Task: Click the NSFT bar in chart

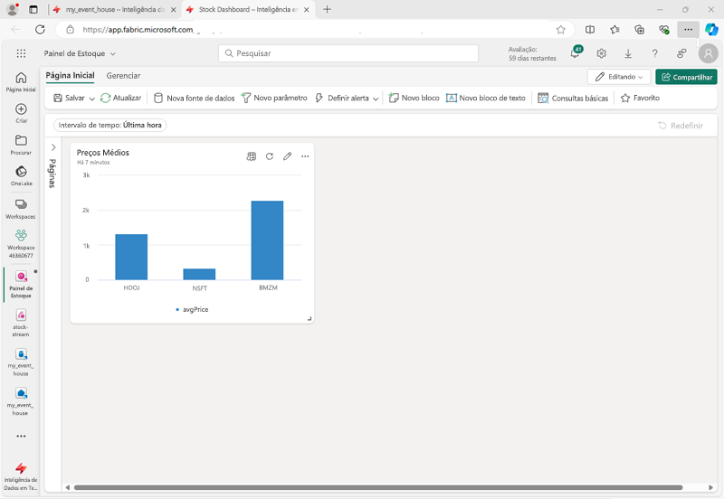Action: (199, 274)
